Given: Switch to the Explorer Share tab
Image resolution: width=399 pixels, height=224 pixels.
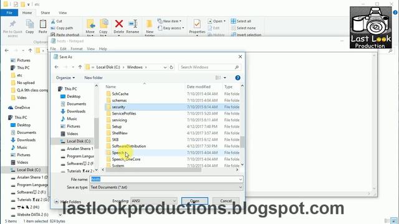Looking at the screenshot, I should click(45, 12).
